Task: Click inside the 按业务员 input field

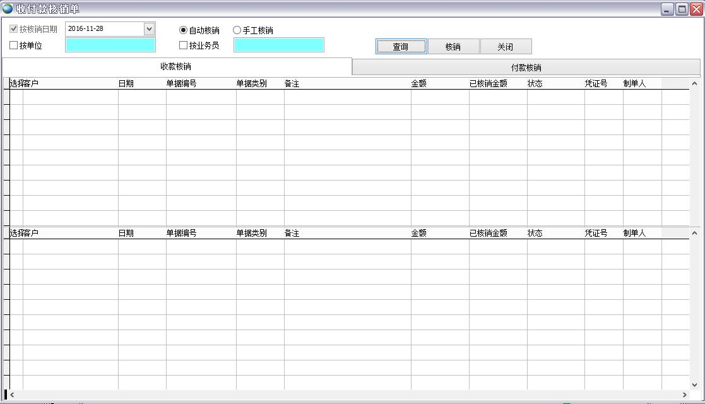Action: 279,45
